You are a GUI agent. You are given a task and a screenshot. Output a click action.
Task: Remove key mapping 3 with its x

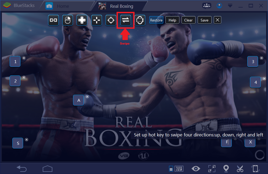coord(262,58)
